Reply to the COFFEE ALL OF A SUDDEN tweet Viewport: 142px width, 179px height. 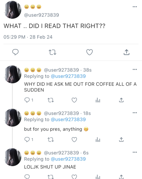[x=27, y=100]
